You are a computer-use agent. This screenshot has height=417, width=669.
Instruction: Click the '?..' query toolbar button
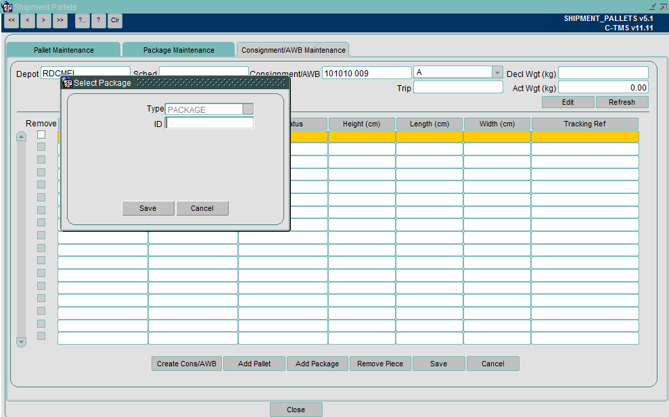(83, 20)
